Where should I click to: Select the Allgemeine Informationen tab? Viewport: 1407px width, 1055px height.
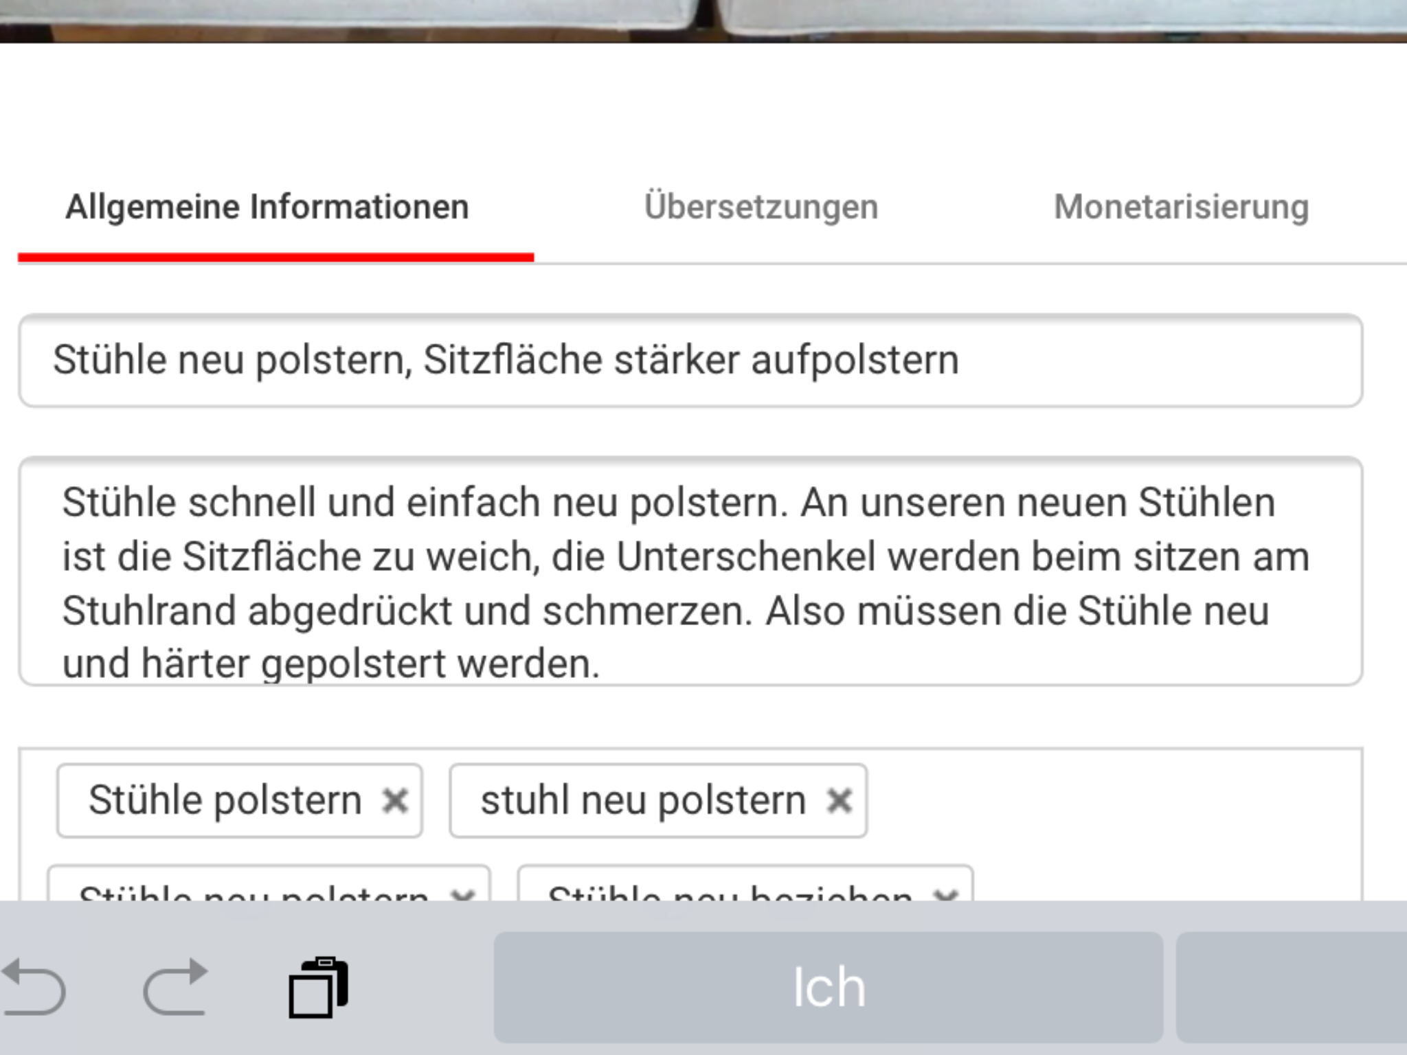(x=267, y=207)
